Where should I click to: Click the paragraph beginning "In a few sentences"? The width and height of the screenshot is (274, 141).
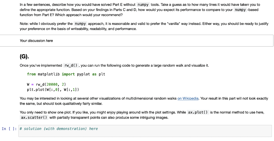(x=140, y=10)
